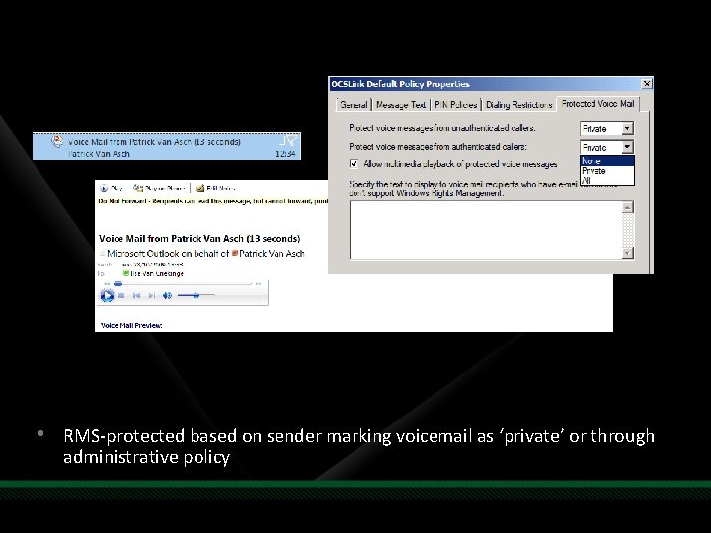Close the OCSLink Default Policy Properties dialog
This screenshot has height=533, width=711.
point(647,83)
